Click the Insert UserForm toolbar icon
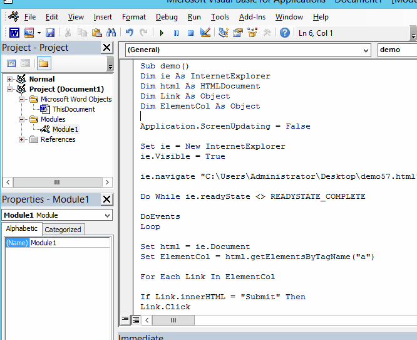Viewport: 417px width, 340px height. click(29, 33)
